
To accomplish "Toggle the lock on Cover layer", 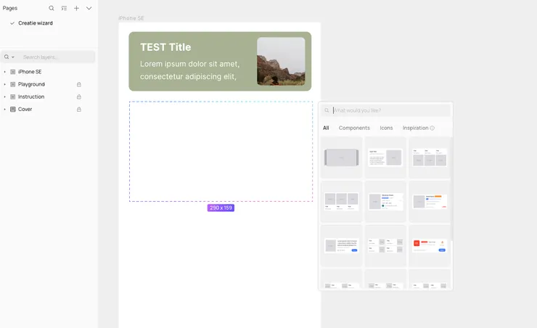I will (x=79, y=109).
